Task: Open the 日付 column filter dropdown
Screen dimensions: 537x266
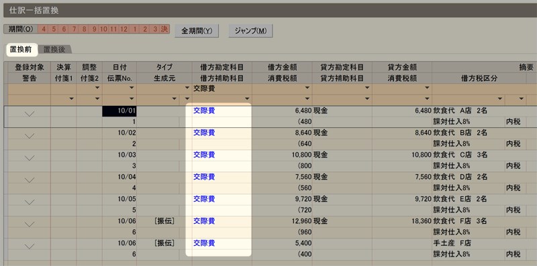Action: coord(132,88)
